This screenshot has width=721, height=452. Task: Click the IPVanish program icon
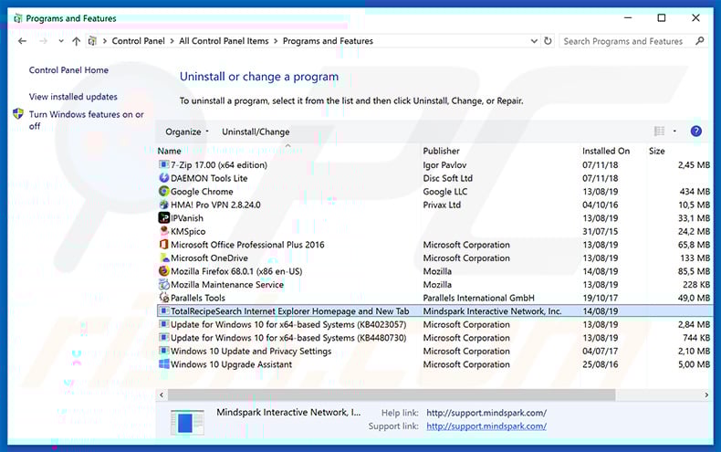(163, 217)
